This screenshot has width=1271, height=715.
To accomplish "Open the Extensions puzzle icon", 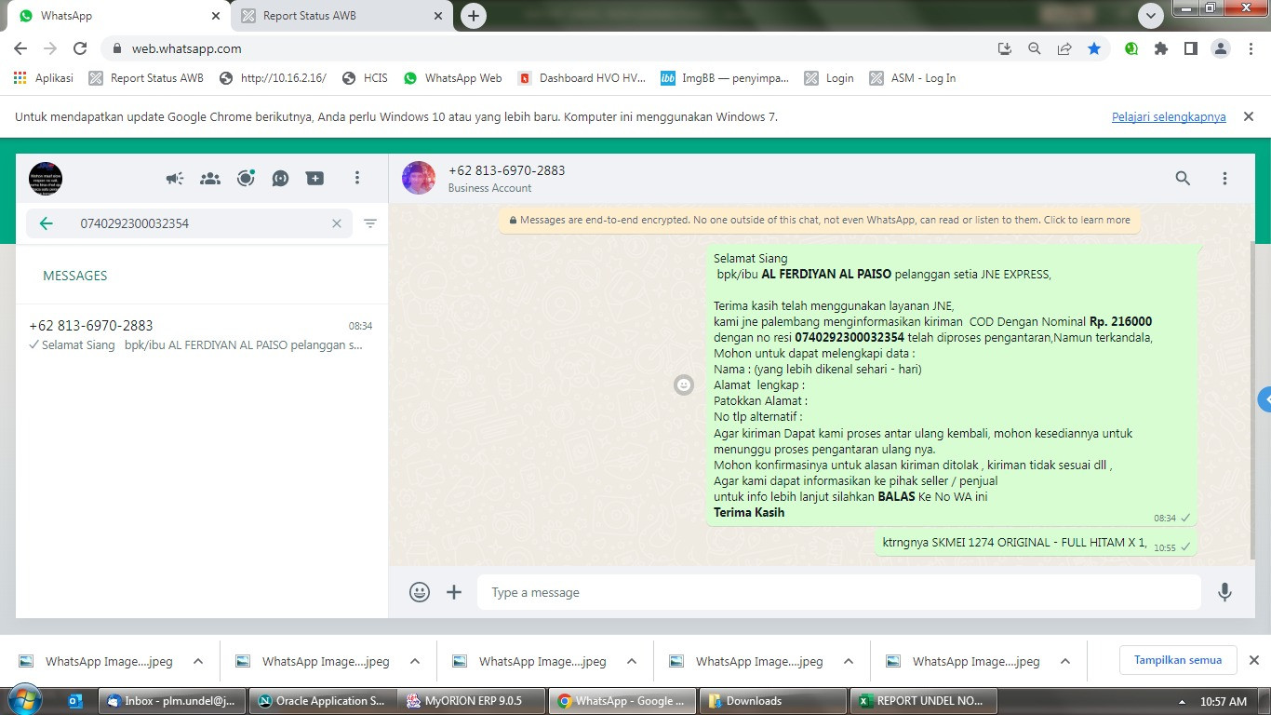I will coord(1160,48).
